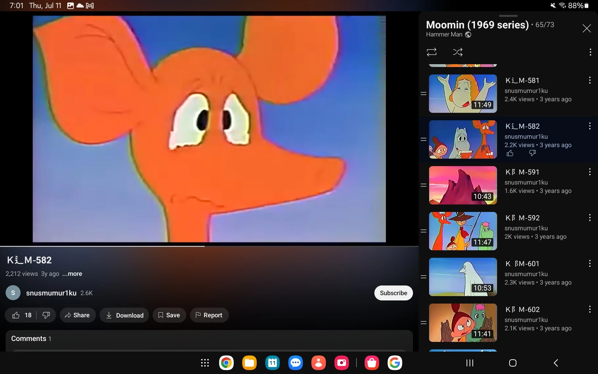Open M-602 video title in playlist
Screen dimensions: 598x374
[522, 309]
